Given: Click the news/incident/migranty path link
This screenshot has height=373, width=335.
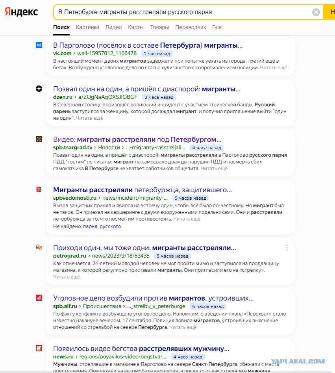Looking at the screenshot, I should (x=135, y=198).
